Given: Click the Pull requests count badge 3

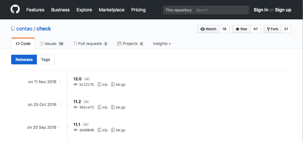Looking at the screenshot, I should [x=105, y=44].
